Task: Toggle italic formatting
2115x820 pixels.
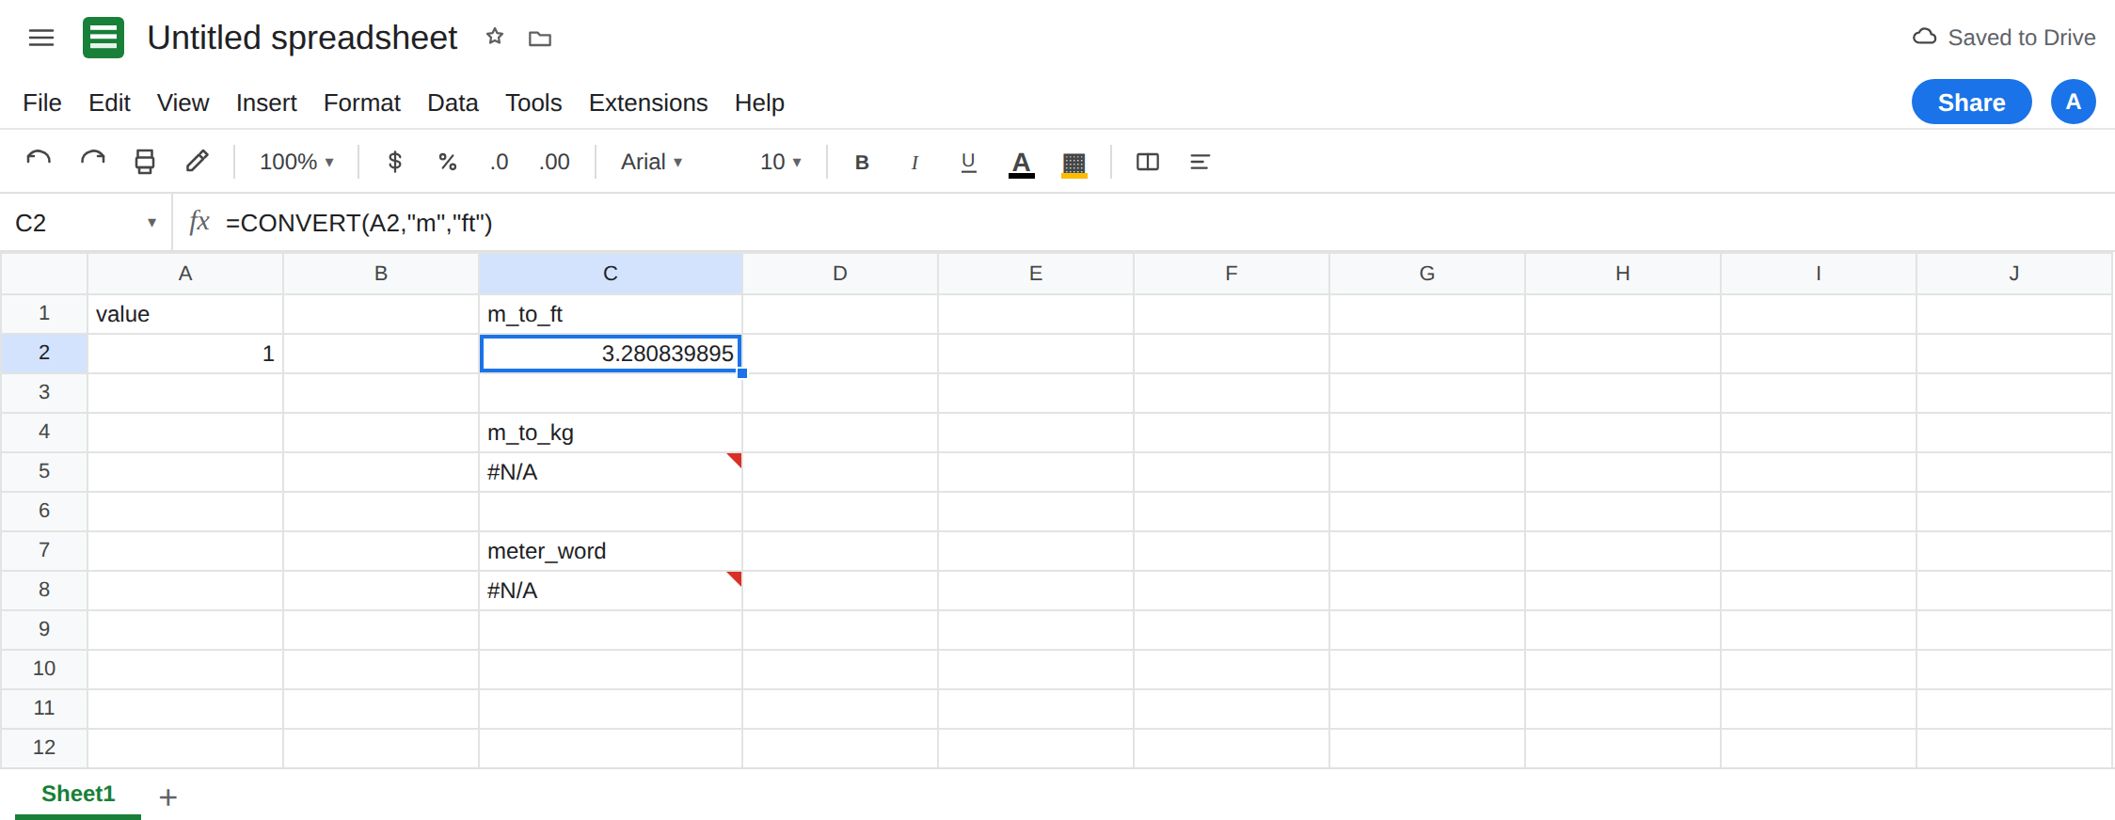Action: pos(914,162)
